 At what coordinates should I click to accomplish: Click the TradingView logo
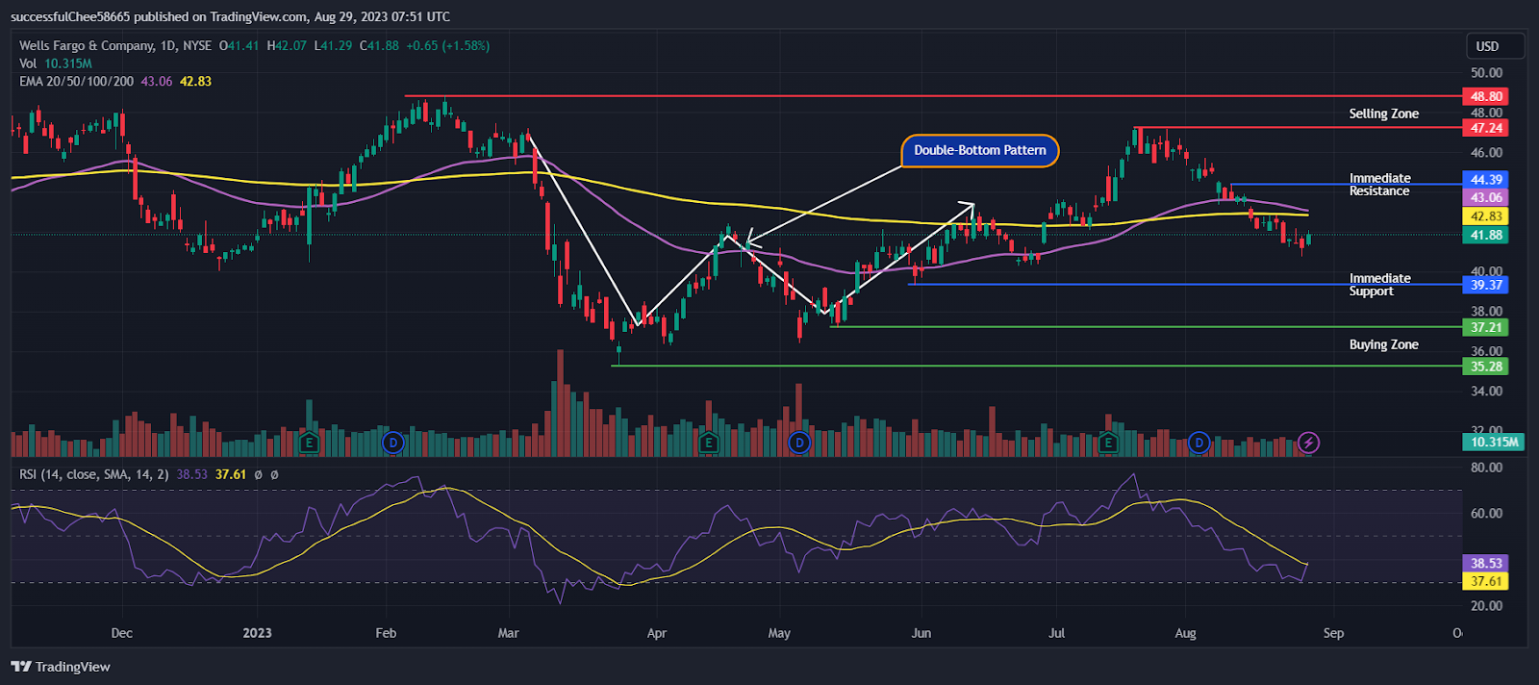(61, 667)
